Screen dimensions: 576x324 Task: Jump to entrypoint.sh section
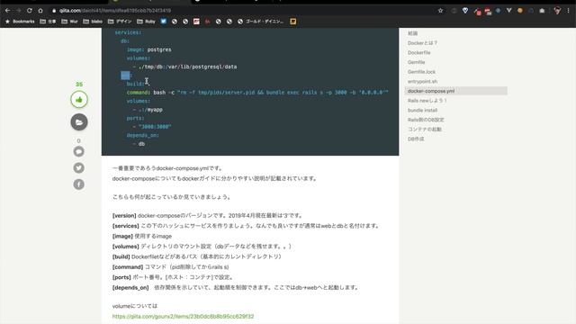(422, 81)
